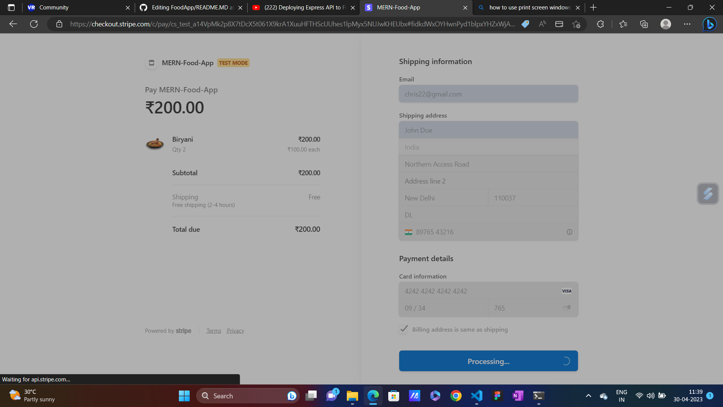Viewport: 723px width, 407px height.
Task: Open the DL state dropdown
Action: 488,215
